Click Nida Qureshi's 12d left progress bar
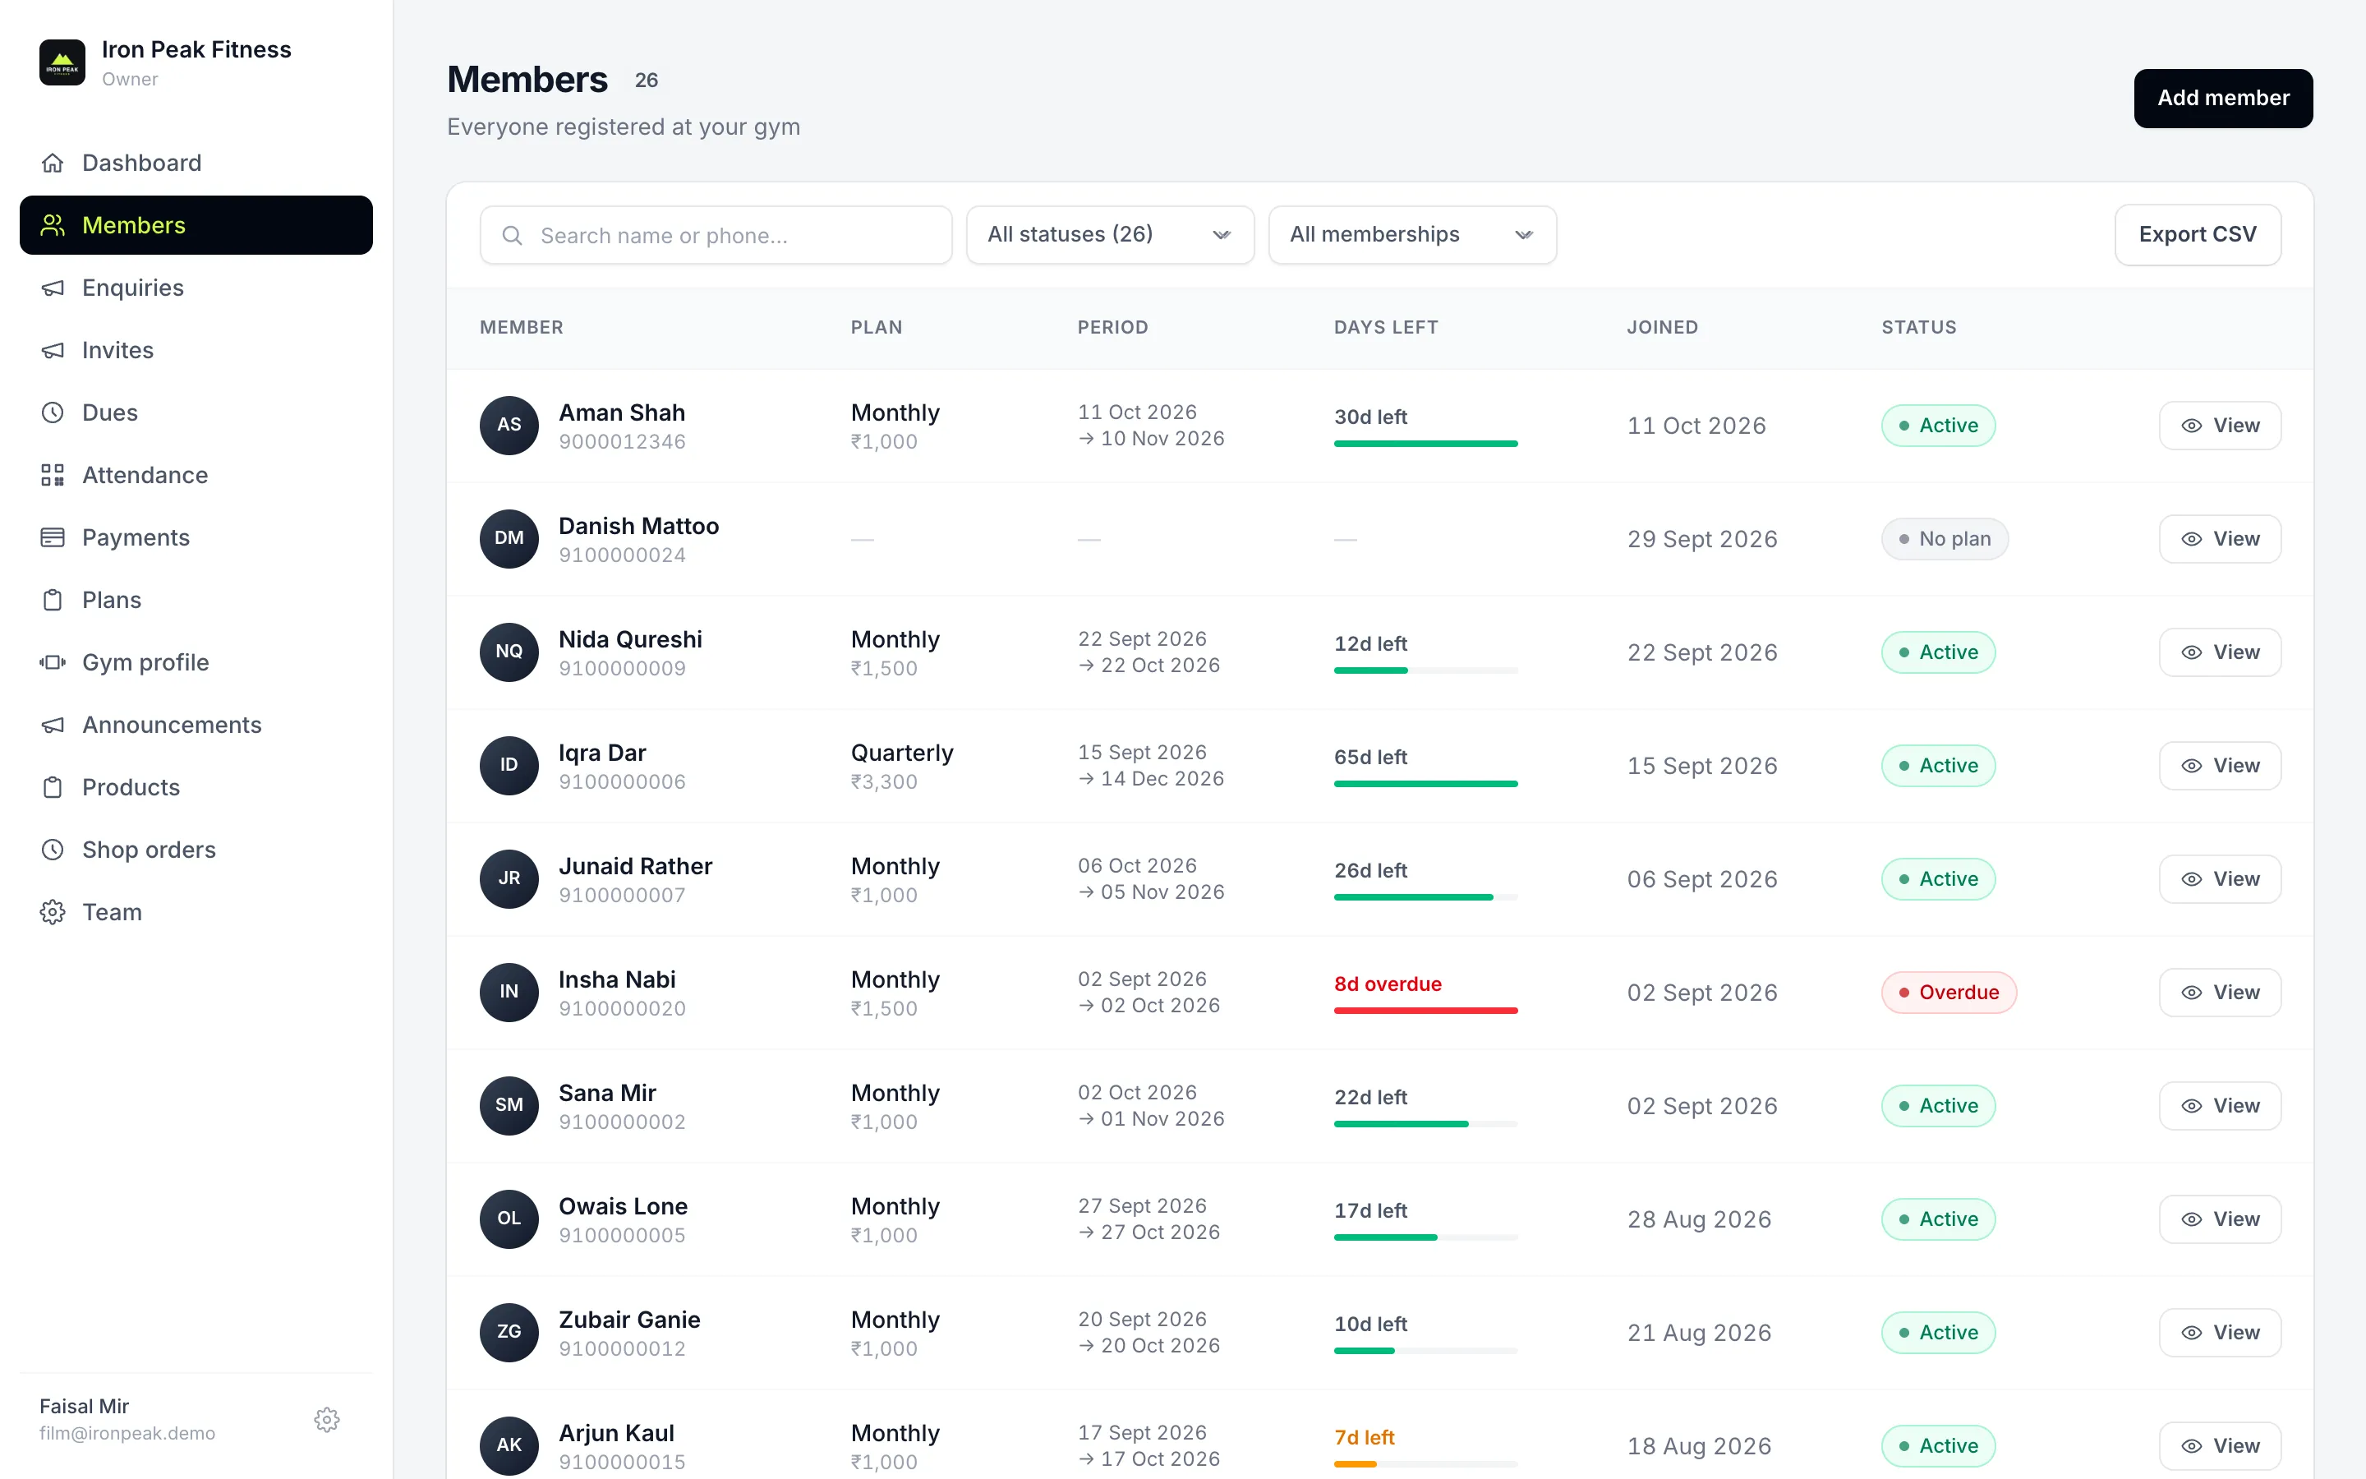The height and width of the screenshot is (1479, 2366). click(1425, 670)
